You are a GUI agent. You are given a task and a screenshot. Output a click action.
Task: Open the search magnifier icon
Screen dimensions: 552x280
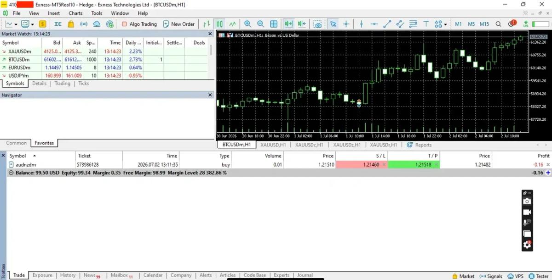pos(499,24)
